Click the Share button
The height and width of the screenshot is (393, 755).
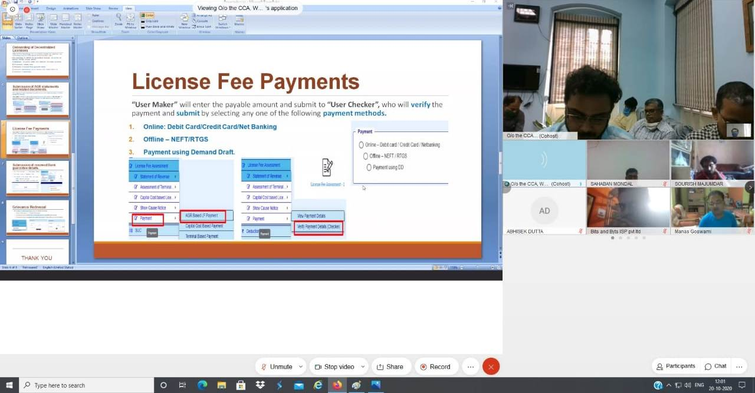(x=390, y=366)
